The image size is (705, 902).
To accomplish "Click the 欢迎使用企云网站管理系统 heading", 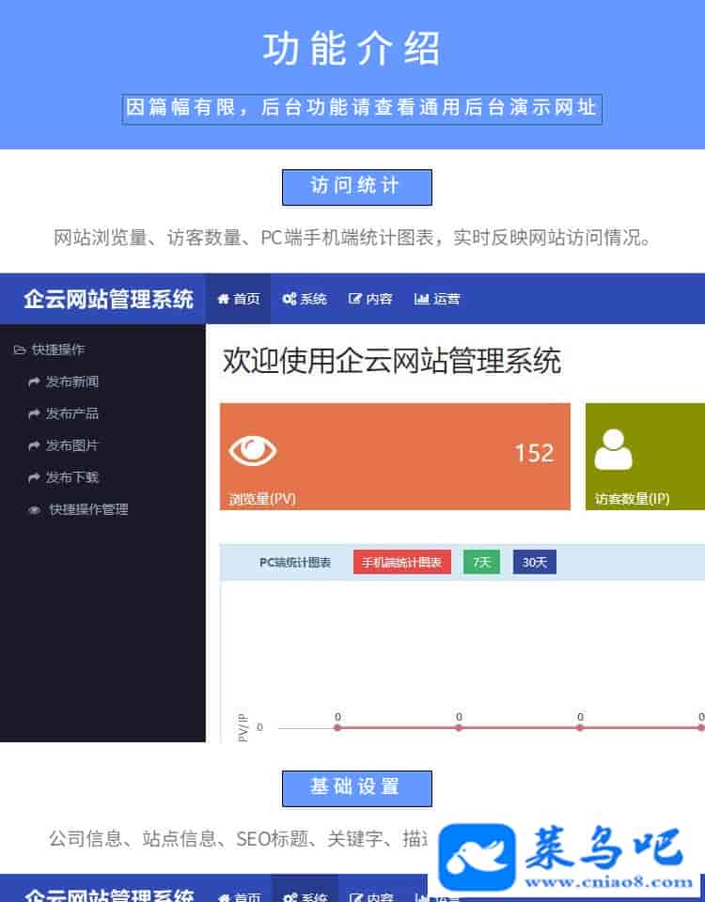I will click(x=391, y=361).
